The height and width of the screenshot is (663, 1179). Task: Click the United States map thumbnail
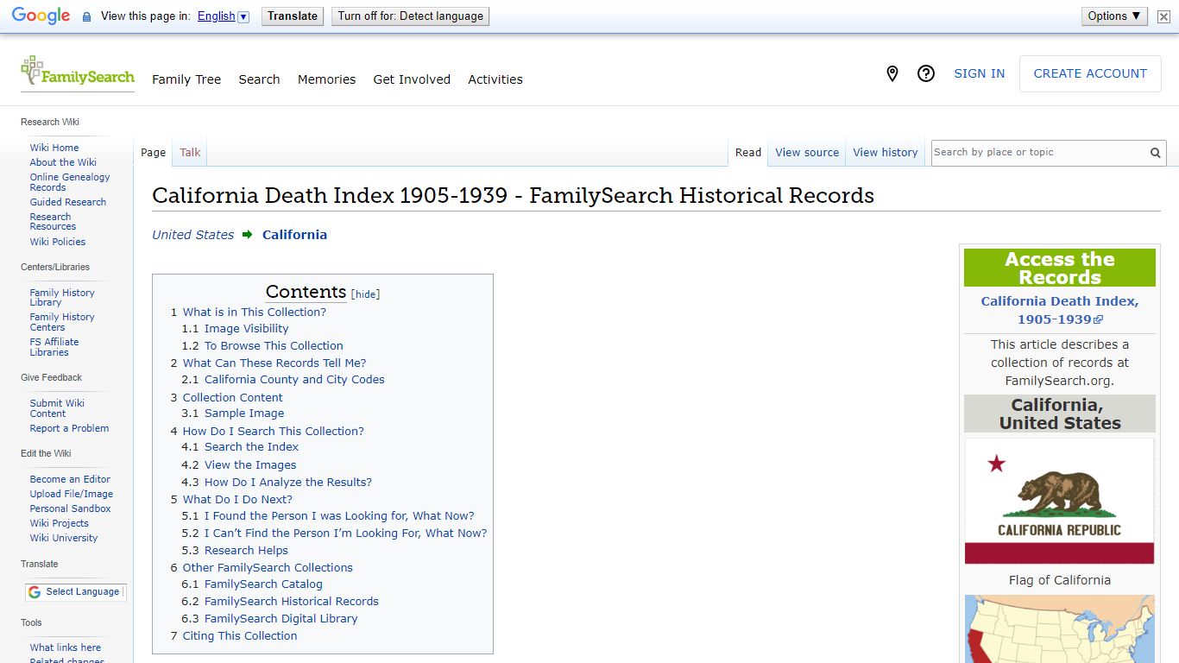[x=1059, y=628]
